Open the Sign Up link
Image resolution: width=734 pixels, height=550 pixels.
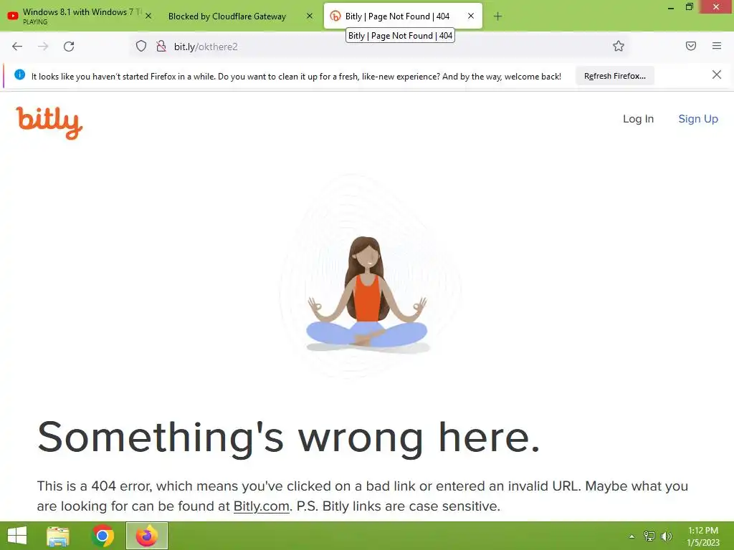point(698,119)
